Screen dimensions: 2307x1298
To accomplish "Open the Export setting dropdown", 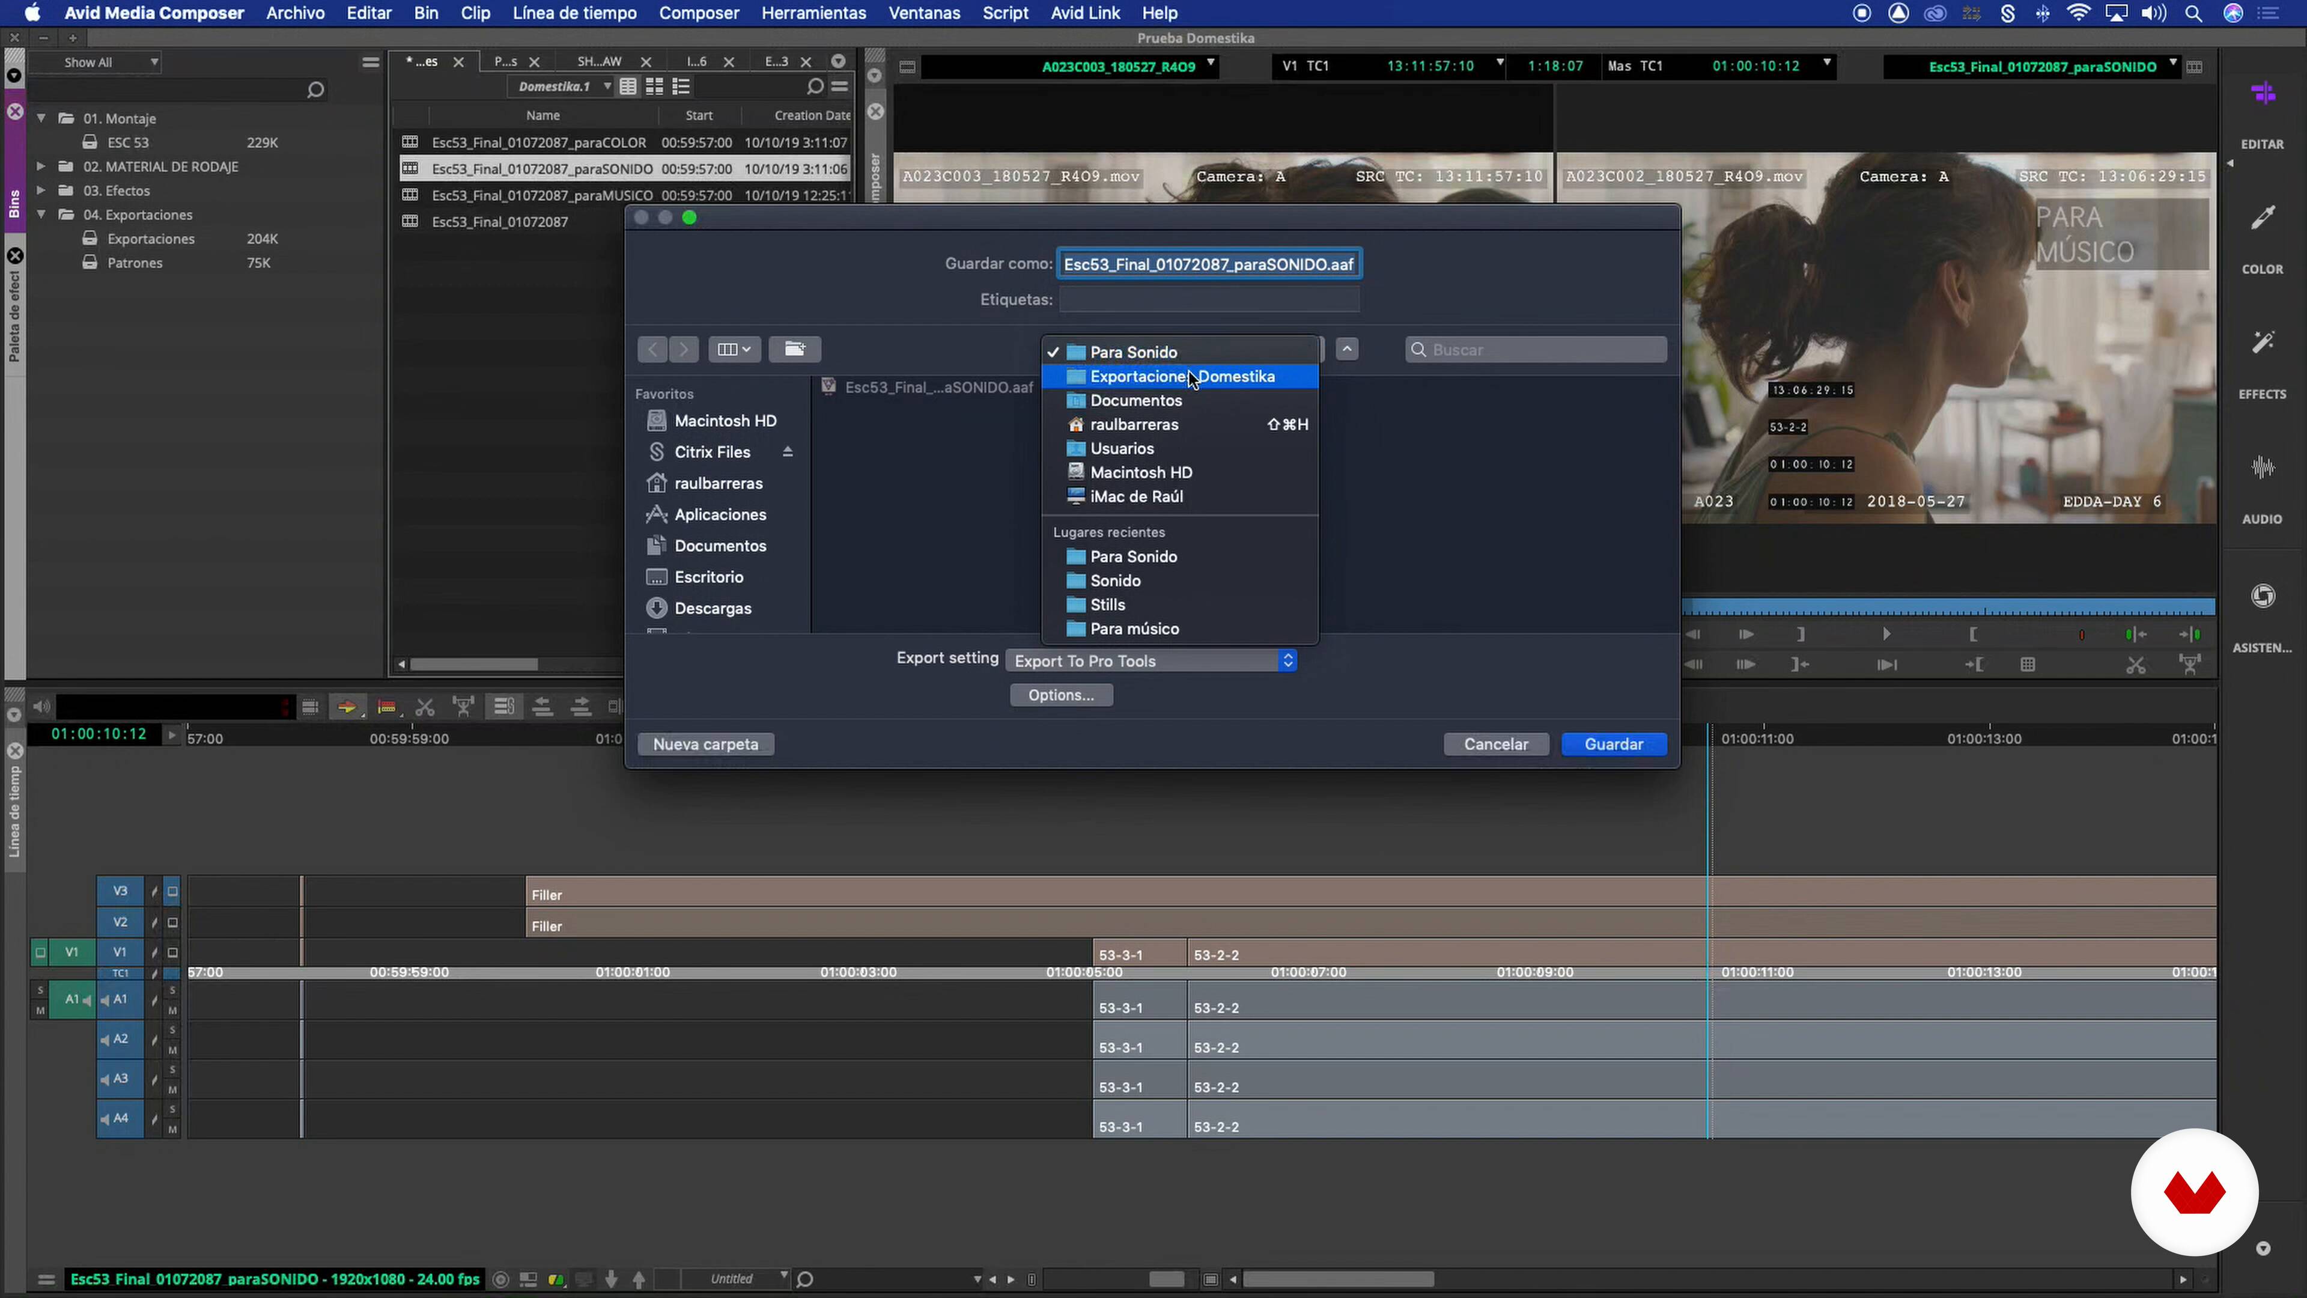I will (x=1152, y=661).
